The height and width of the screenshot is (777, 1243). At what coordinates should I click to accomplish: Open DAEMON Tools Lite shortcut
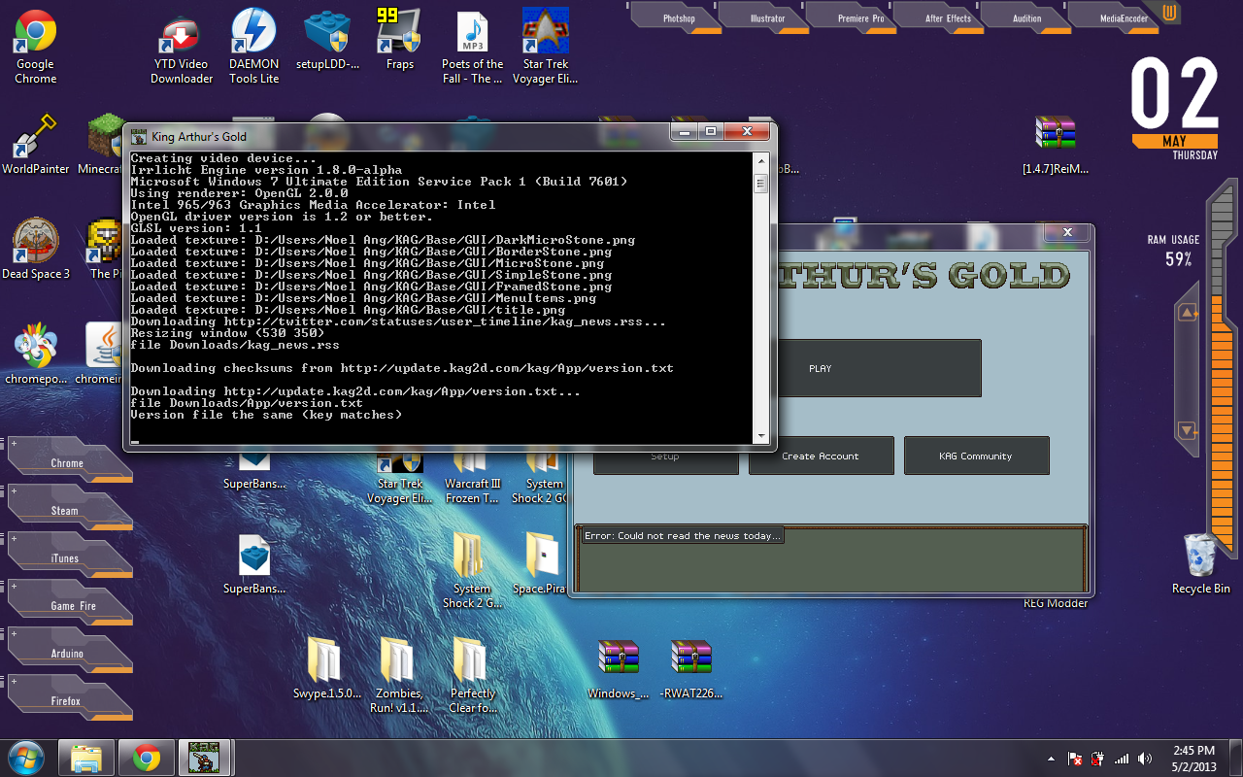253,47
